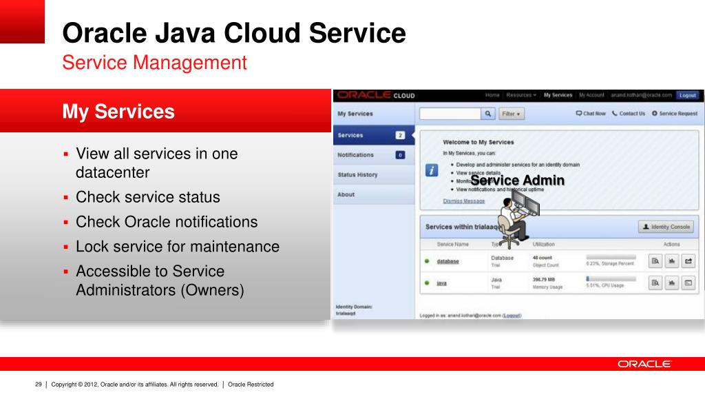
Task: Click the Identity Domain label in sidebar
Action: tap(354, 307)
